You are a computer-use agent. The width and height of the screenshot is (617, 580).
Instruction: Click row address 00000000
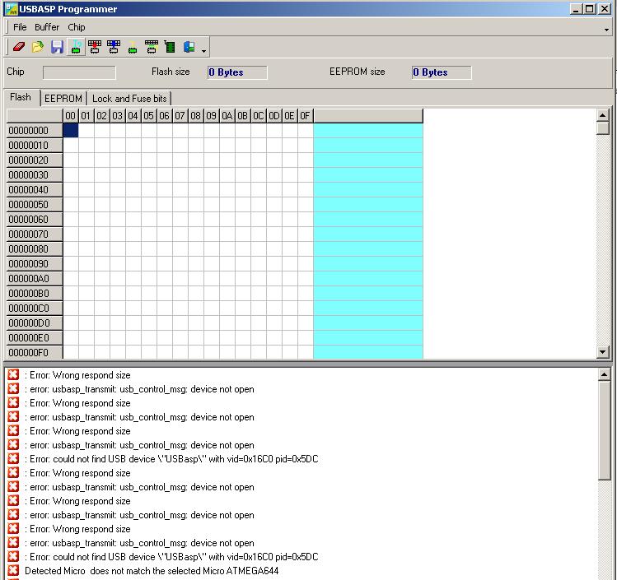tap(35, 131)
